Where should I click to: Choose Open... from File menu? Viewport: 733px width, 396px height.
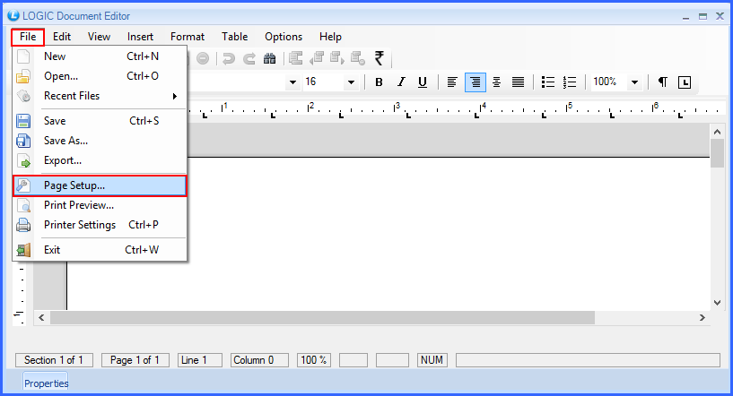pyautogui.click(x=100, y=76)
